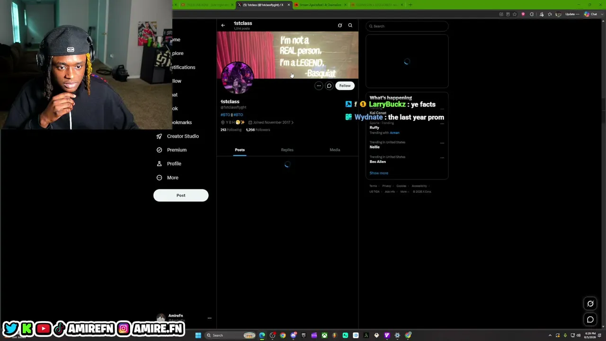The width and height of the screenshot is (606, 341).
Task: Click the Premium checkmark badge icon
Action: 159,150
